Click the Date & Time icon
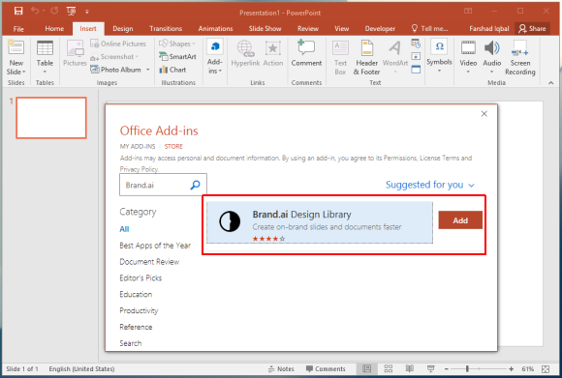Image resolution: width=562 pixels, height=378 pixels. tap(416, 44)
